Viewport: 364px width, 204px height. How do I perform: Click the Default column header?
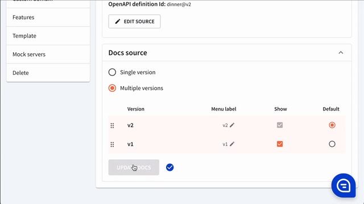click(331, 109)
